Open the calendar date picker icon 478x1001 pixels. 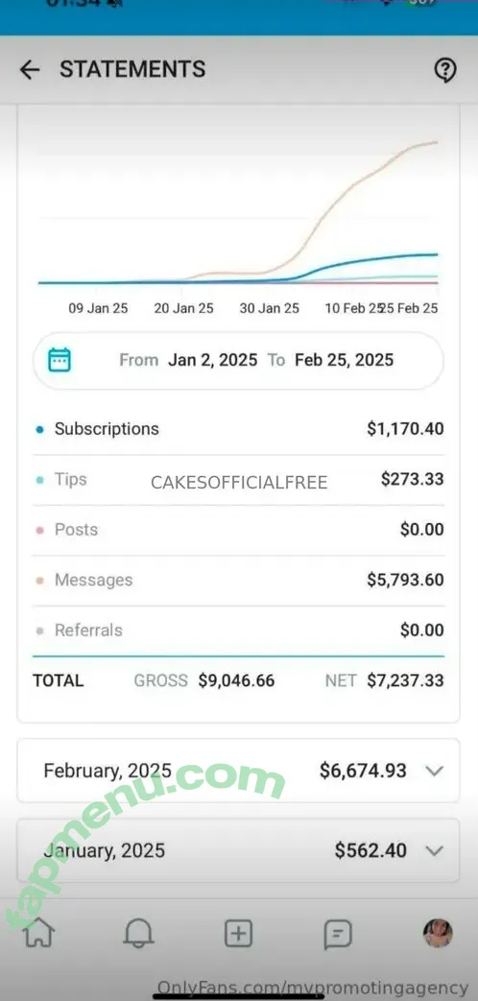(x=60, y=360)
